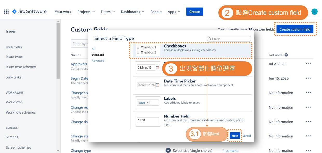Viewport: 322px width, 153px height.
Task: Choose the Labels field type
Action: click(192, 103)
